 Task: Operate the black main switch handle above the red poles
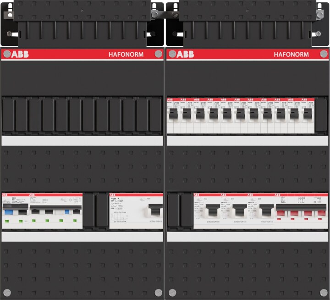(x=301, y=207)
